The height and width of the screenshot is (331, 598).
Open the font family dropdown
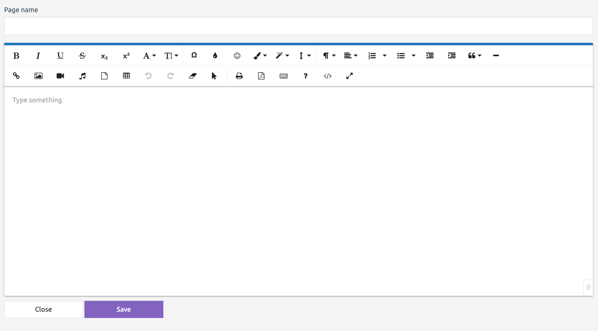coord(149,56)
